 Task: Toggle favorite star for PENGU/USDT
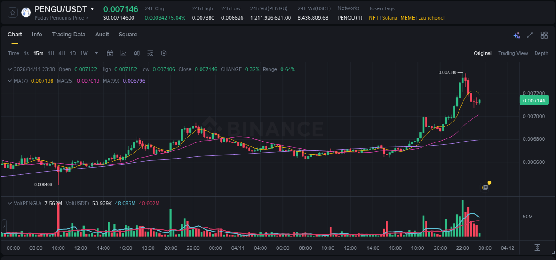click(x=12, y=12)
